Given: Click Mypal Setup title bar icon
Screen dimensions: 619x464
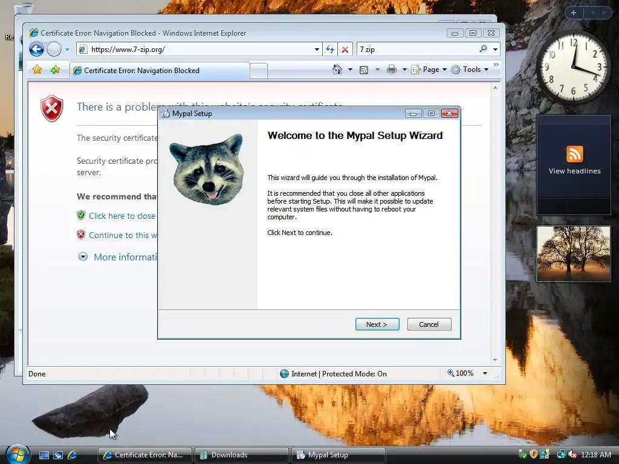Looking at the screenshot, I should [x=166, y=113].
